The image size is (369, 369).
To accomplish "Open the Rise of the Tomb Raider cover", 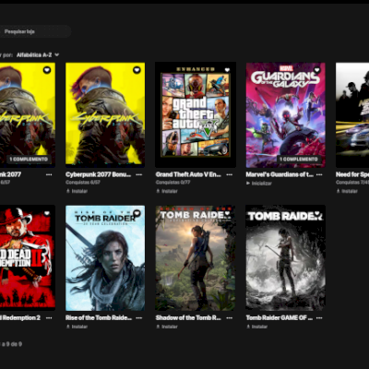I will (105, 258).
